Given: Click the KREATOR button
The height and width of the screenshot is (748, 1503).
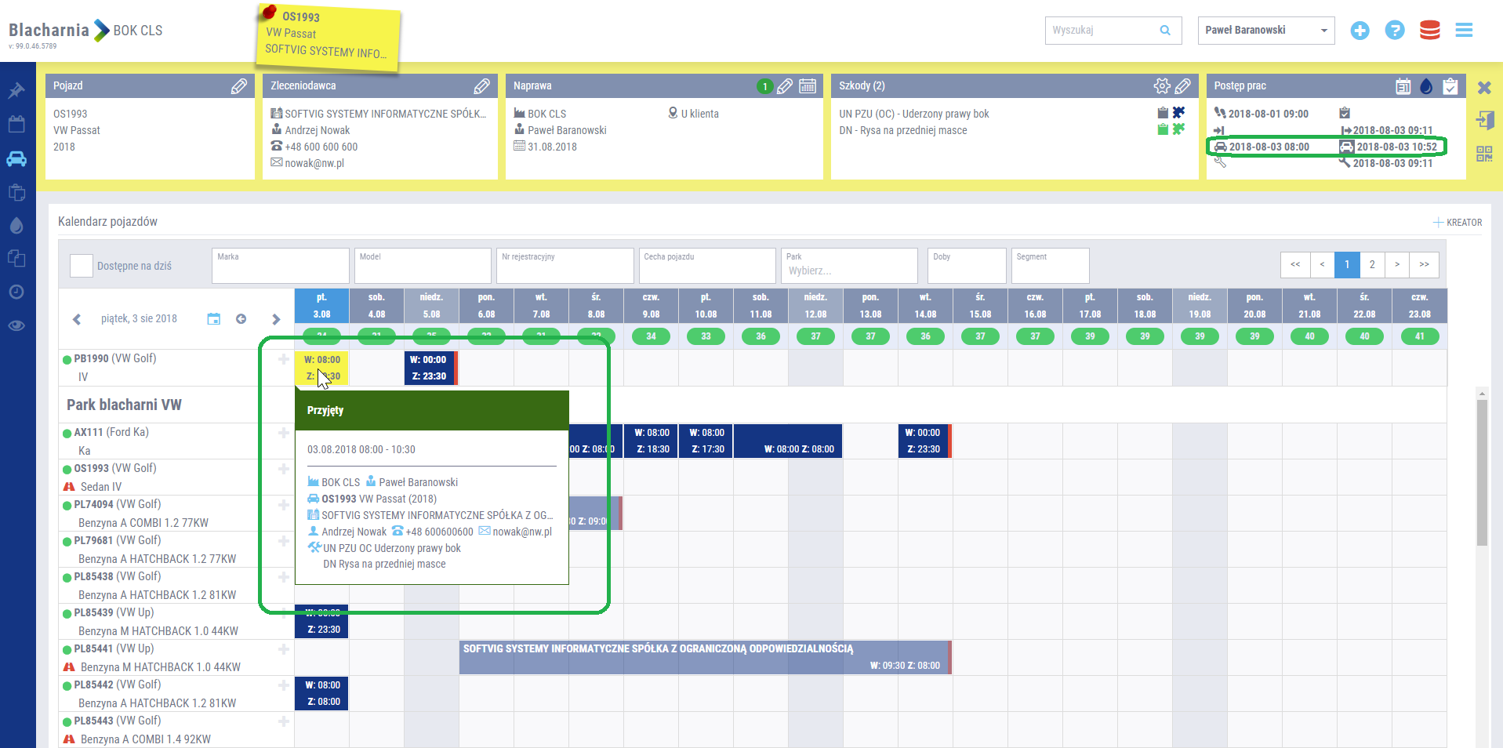Looking at the screenshot, I should (1458, 223).
